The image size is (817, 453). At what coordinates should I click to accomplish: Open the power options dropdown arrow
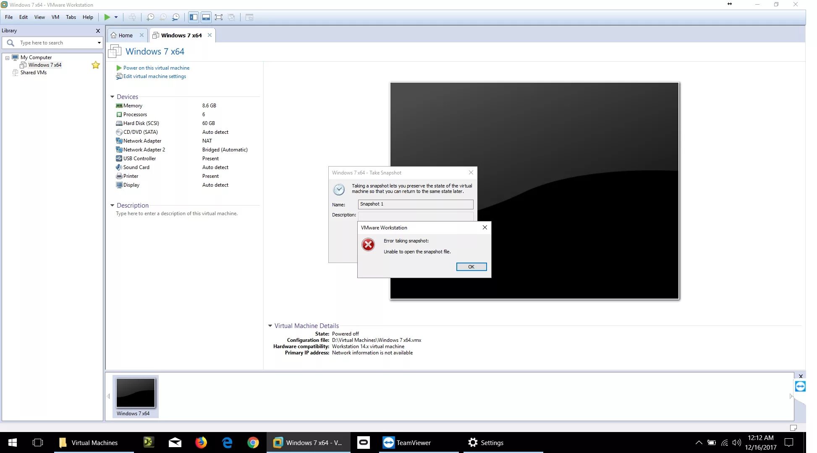pyautogui.click(x=116, y=17)
